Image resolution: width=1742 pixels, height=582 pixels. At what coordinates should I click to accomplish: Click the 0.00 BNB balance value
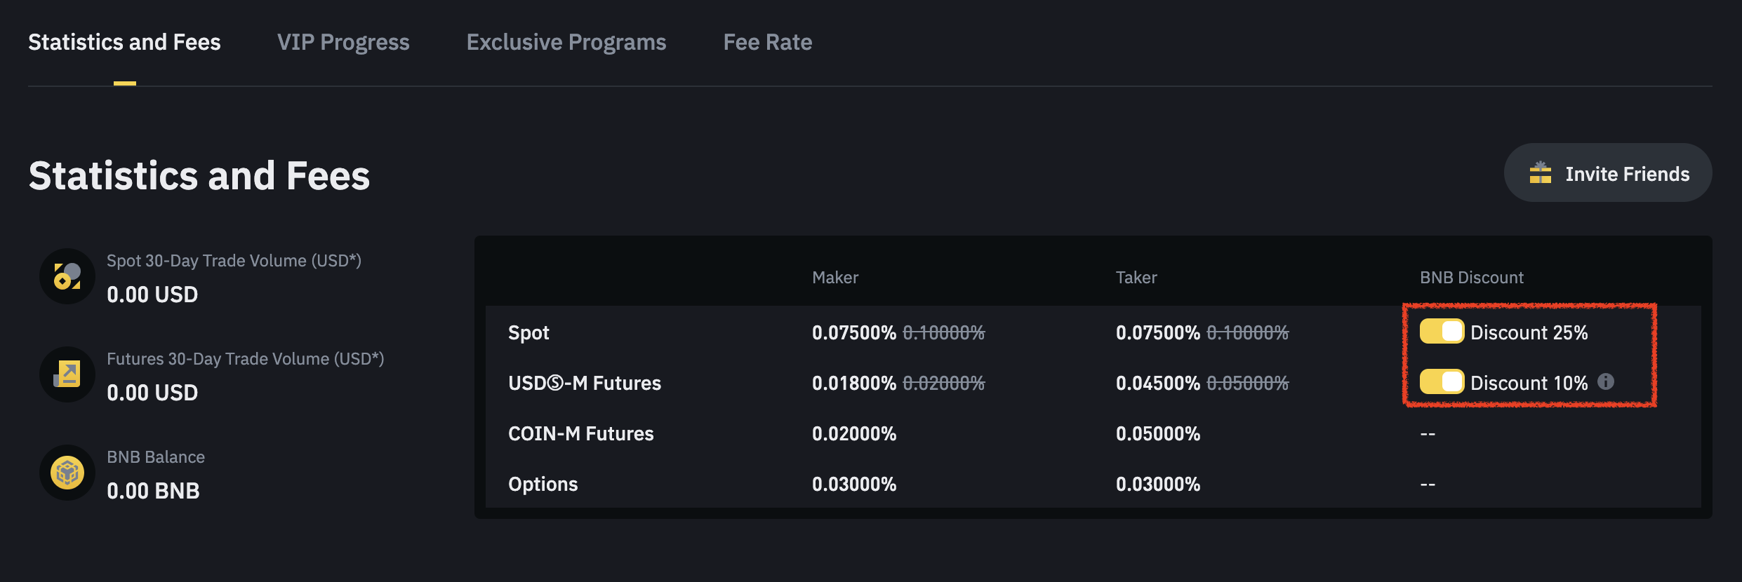(x=153, y=491)
